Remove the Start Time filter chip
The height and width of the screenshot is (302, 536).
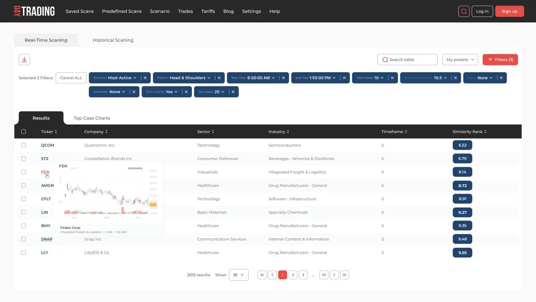(x=283, y=78)
